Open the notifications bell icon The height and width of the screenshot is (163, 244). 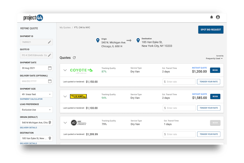point(212,17)
